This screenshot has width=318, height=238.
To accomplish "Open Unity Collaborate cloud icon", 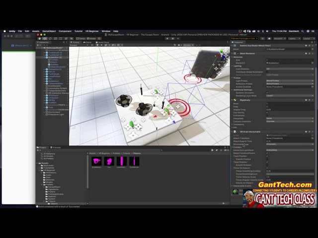I will pos(269,39).
